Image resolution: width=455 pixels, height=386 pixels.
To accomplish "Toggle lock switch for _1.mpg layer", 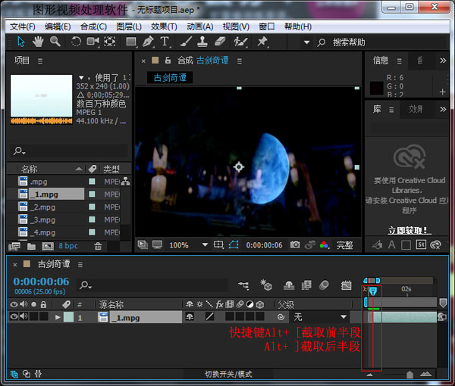I will click(x=43, y=316).
